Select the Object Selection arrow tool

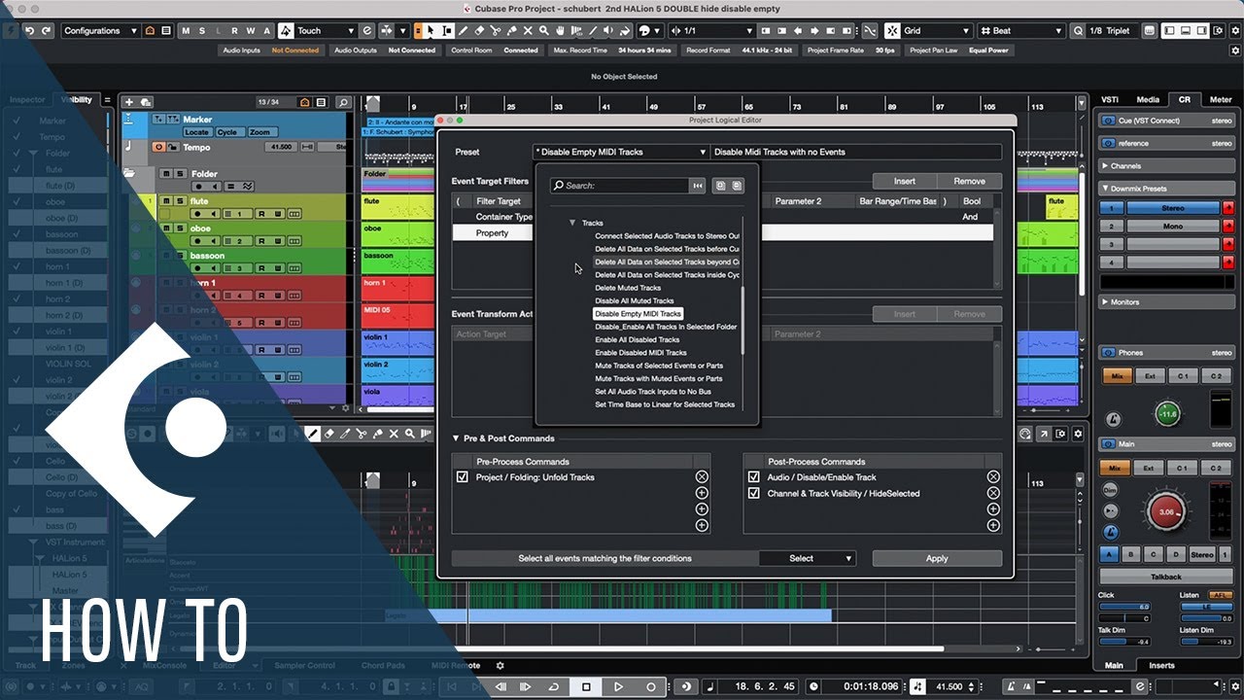coord(430,31)
